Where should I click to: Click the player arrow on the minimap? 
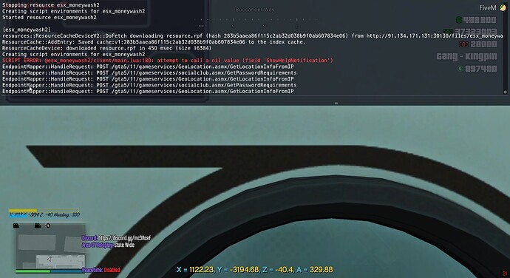tap(49, 259)
